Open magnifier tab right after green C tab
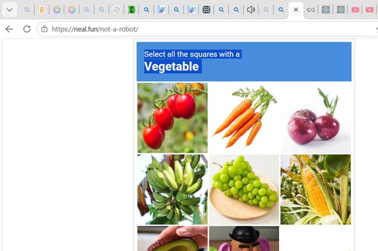The image size is (378, 251). pos(146,10)
